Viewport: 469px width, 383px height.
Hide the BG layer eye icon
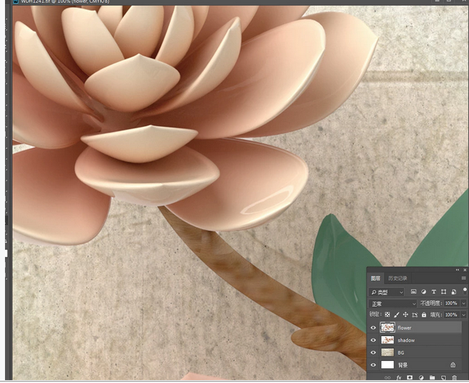373,352
